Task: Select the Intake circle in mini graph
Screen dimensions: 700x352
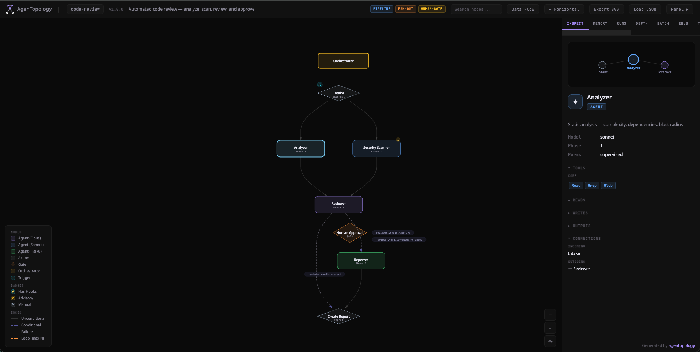Action: coord(602,65)
